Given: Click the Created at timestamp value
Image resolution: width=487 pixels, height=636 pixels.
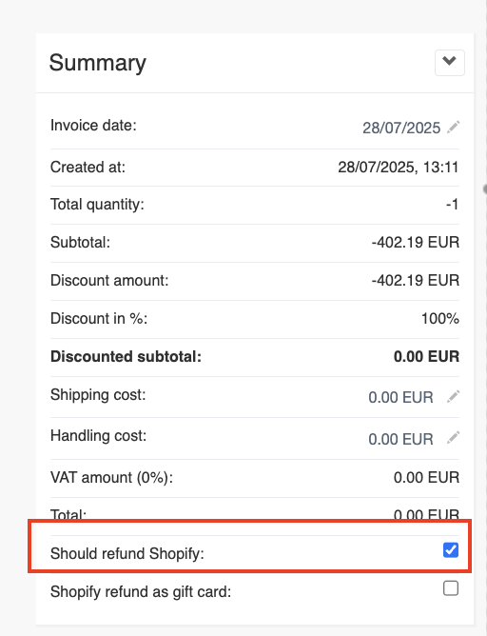Looking at the screenshot, I should tap(398, 168).
